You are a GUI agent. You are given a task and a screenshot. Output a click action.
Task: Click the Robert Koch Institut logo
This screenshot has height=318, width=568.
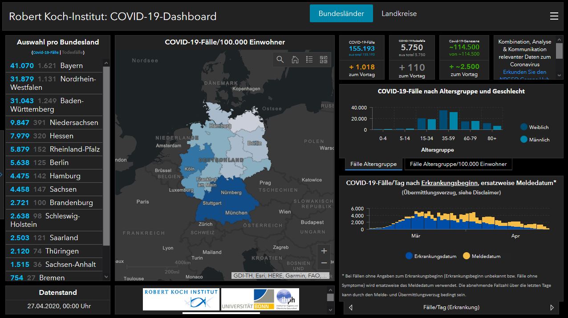pyautogui.click(x=180, y=299)
